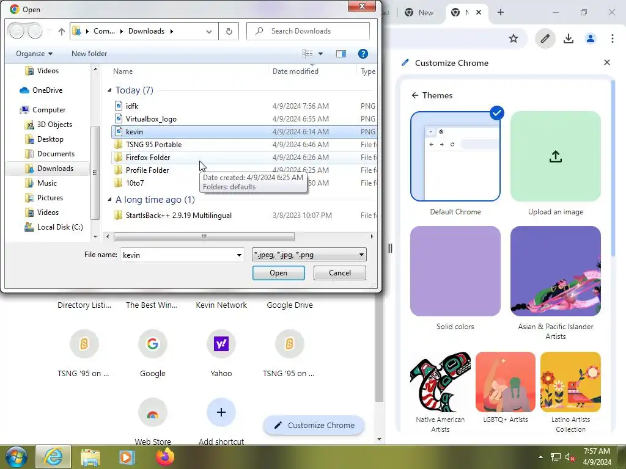626x469 pixels.
Task: Launch Internet Explorer from taskbar
Action: point(53,457)
